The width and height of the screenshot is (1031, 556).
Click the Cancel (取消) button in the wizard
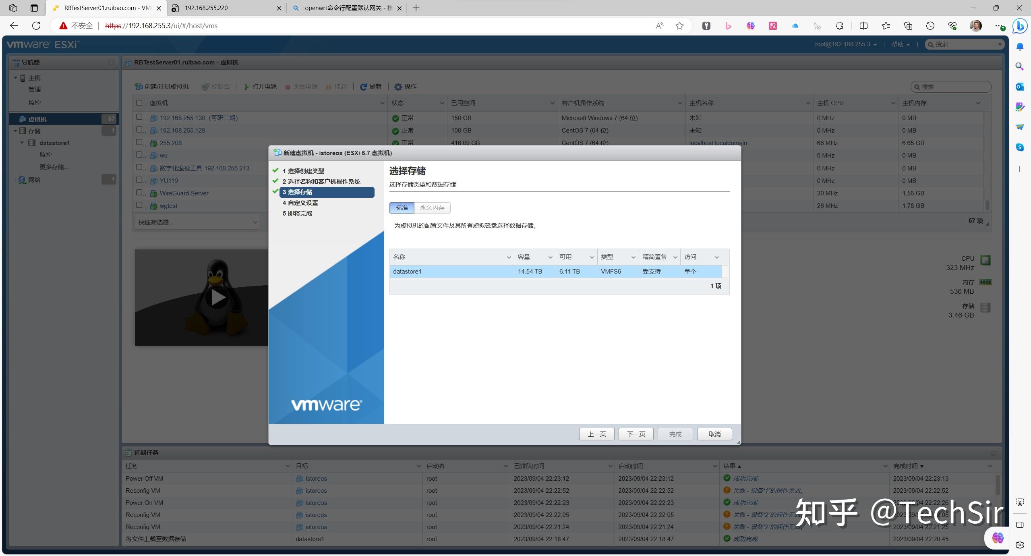coord(714,434)
